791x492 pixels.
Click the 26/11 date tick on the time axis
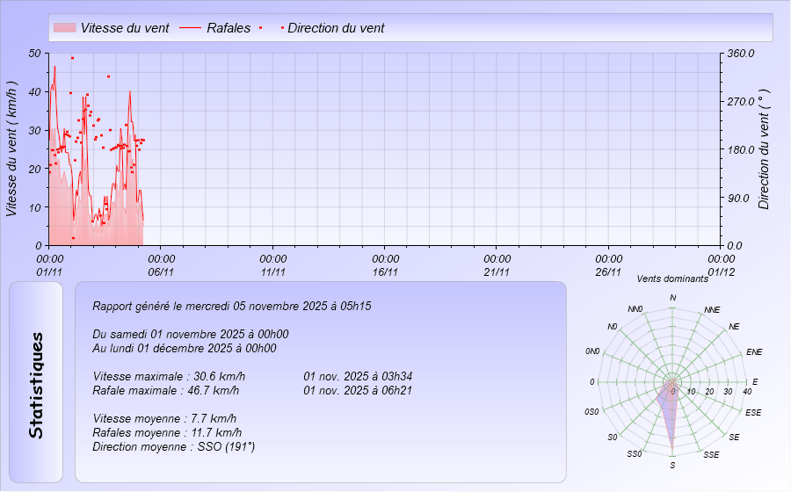tap(609, 271)
